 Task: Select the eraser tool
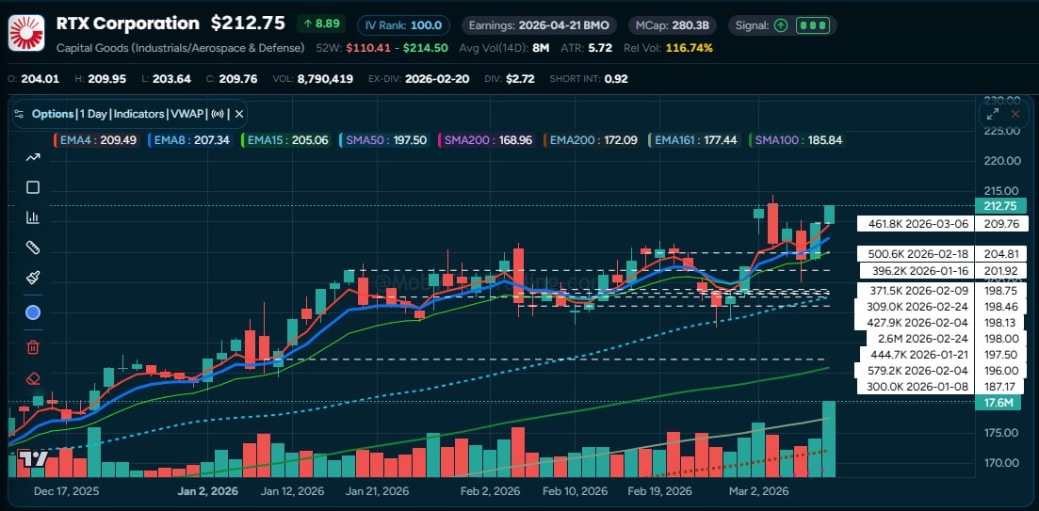click(x=33, y=378)
